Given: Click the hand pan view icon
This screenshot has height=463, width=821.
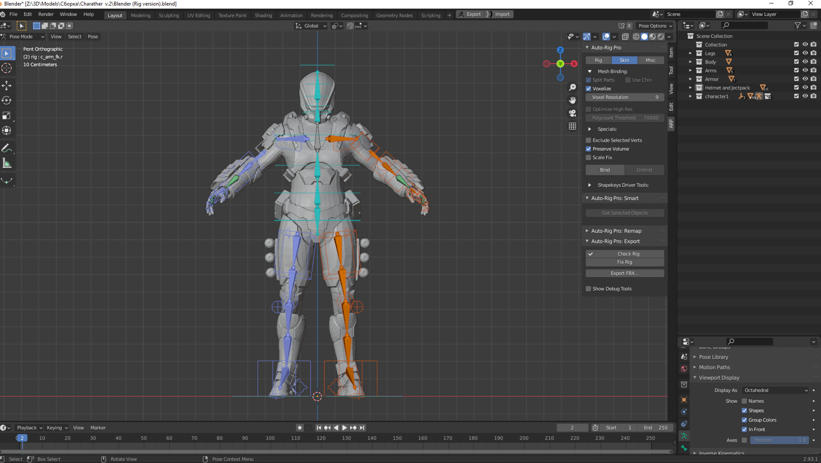Looking at the screenshot, I should point(572,100).
